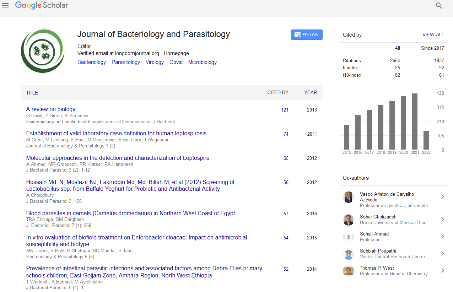Viewport: 453px width, 292px height.
Task: Sort articles by the TITLE column header
Action: [32, 93]
